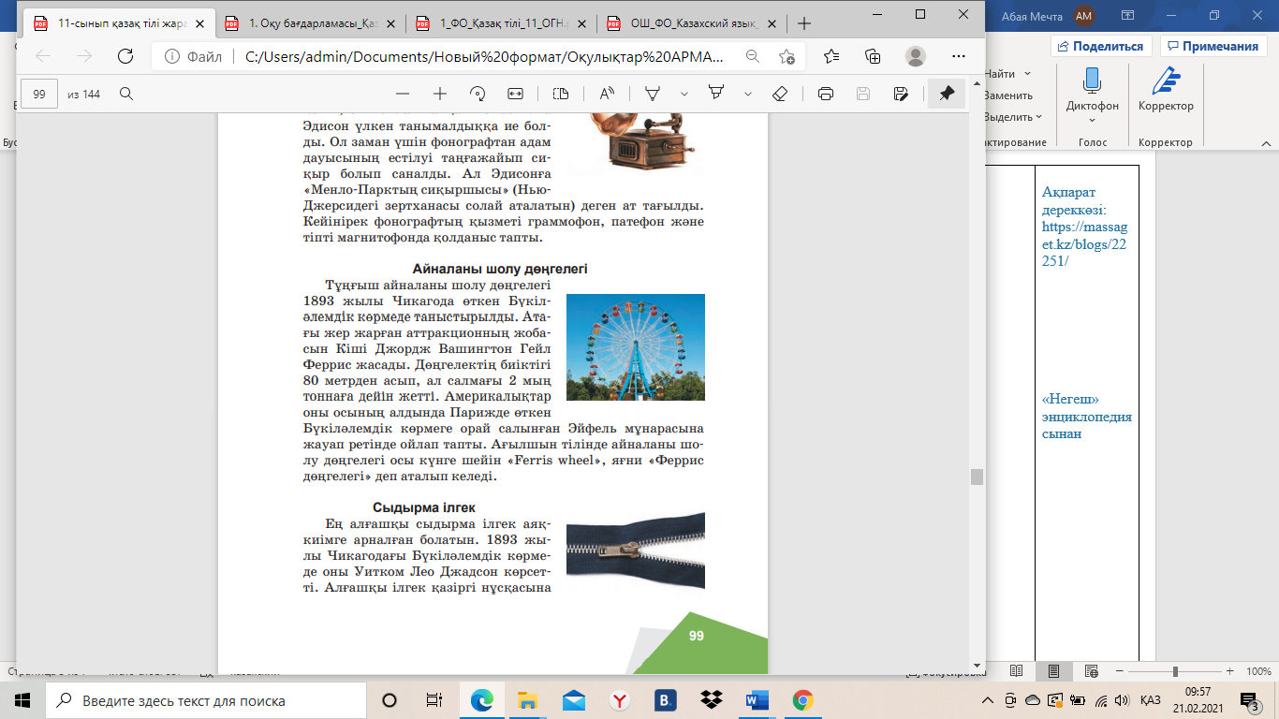1279x719 pixels.
Task: Open Dropbox from the taskbar
Action: pyautogui.click(x=711, y=700)
